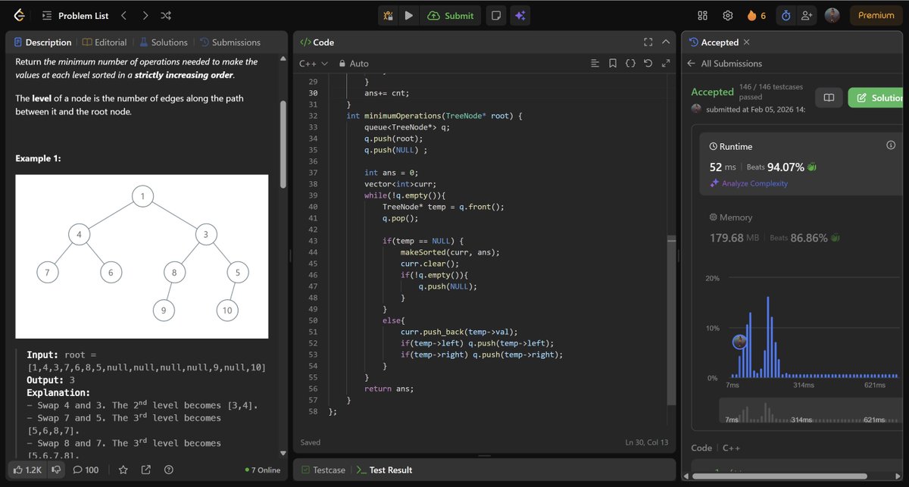Open the LeetCode home logo
This screenshot has height=487, width=909.
(x=18, y=15)
